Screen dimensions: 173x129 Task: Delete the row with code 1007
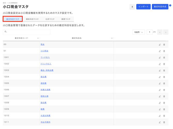tap(164, 97)
